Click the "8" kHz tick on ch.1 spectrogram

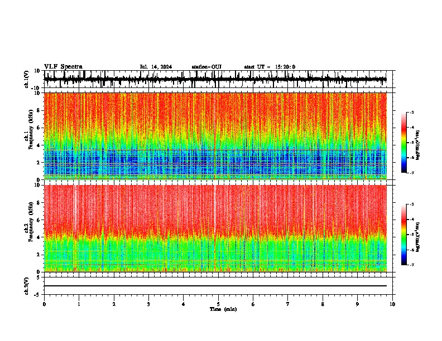[39, 110]
